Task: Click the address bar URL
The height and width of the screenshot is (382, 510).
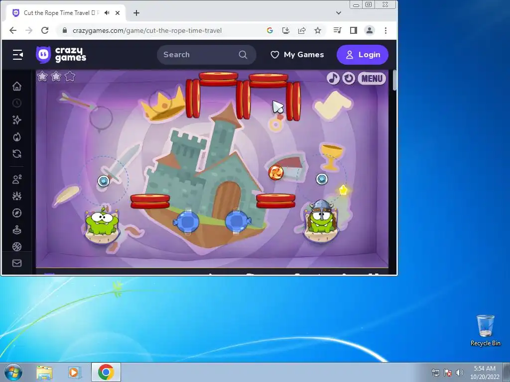Action: tap(147, 30)
